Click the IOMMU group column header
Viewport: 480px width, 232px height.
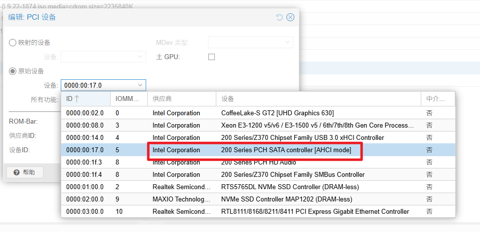tap(128, 99)
